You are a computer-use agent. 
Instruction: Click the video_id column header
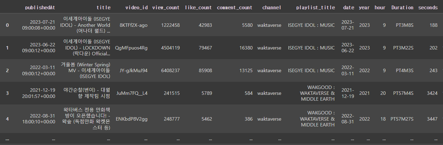(136, 8)
